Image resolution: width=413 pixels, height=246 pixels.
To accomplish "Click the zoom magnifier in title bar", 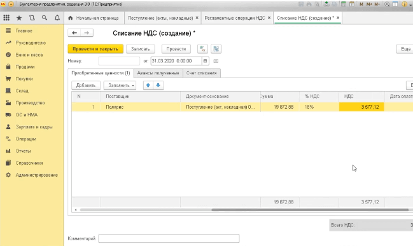I will click(387, 4).
